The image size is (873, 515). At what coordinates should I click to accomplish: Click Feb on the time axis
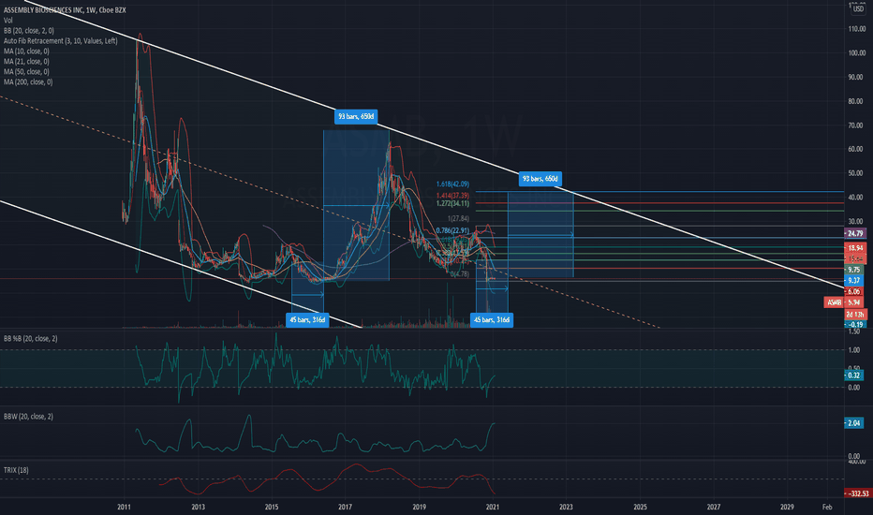(x=827, y=507)
